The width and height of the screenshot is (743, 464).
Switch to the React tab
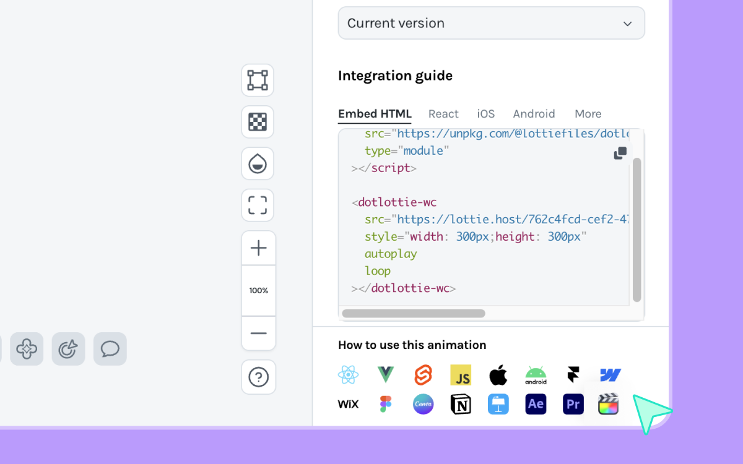pos(443,114)
